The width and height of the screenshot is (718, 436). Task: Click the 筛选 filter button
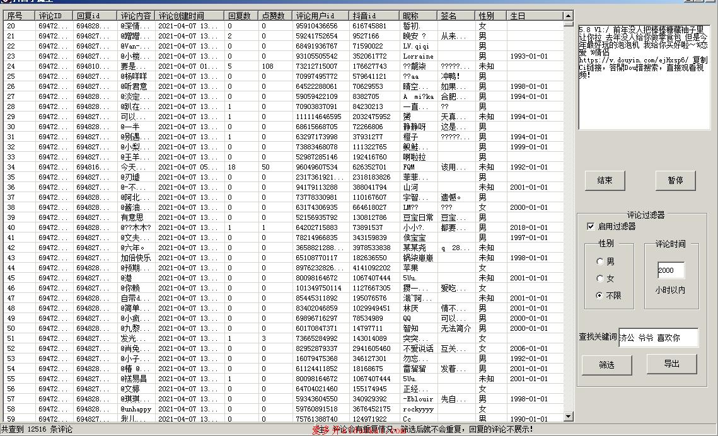(x=606, y=365)
